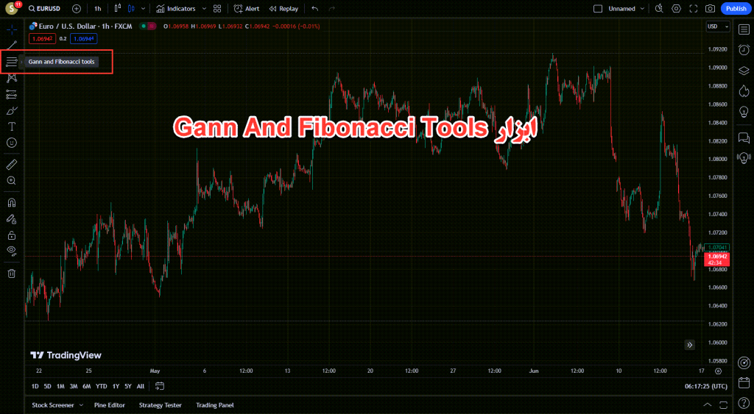The height and width of the screenshot is (414, 754).
Task: Enter fullscreen mode icon
Action: click(x=694, y=9)
